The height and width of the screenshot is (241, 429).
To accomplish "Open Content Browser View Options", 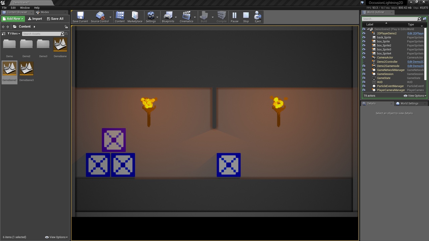I will [56, 237].
